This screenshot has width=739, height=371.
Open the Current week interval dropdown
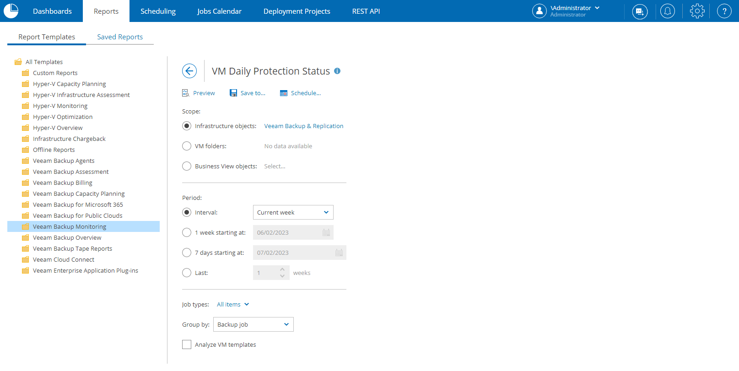(293, 212)
